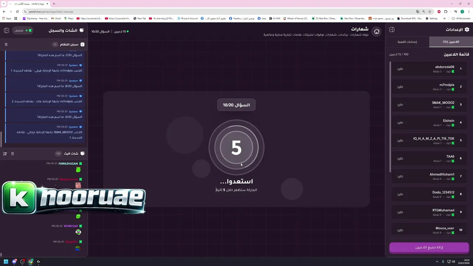This screenshot has width=473, height=266.
Task: Collapse the chat and log panel
Action: click(6, 30)
